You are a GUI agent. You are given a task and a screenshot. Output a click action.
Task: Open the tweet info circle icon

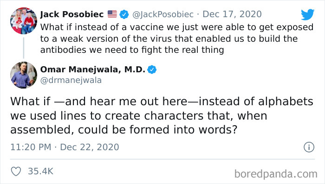click(309, 147)
